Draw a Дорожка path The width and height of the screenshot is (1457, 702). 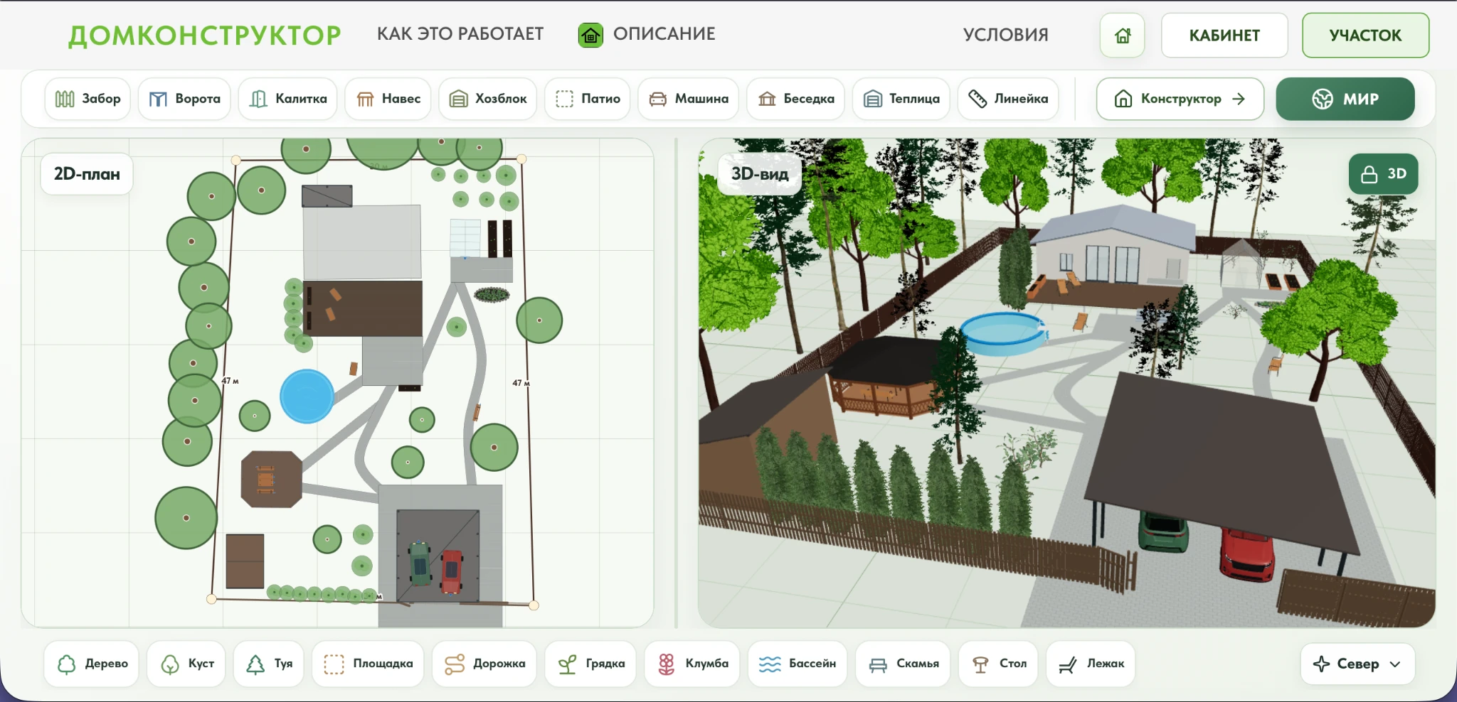pos(484,664)
